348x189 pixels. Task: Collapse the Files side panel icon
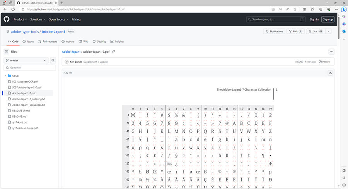7,52
